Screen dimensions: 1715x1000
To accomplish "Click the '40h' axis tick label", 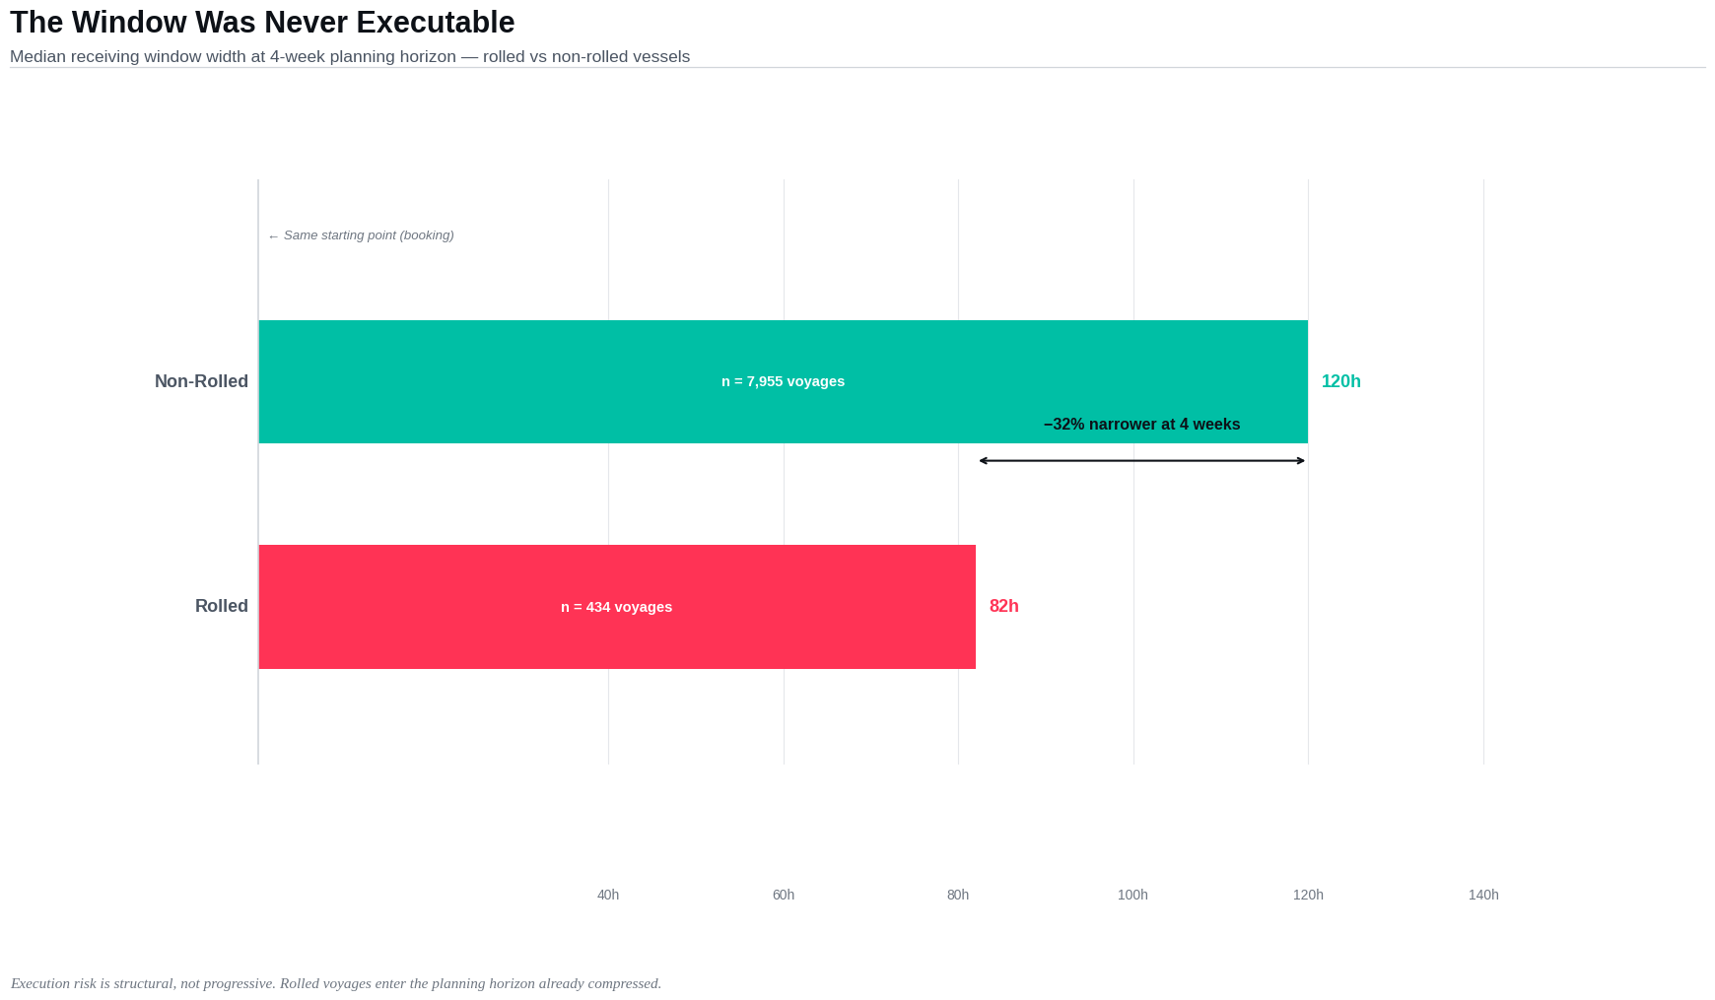I will (608, 895).
